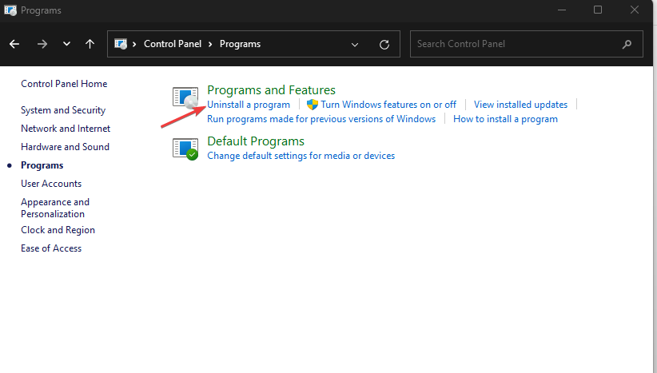The height and width of the screenshot is (373, 657).
Task: Refresh the Control Panel view
Action: (384, 44)
